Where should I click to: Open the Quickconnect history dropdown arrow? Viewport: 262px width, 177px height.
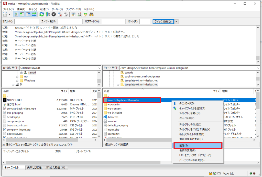pos(176,22)
